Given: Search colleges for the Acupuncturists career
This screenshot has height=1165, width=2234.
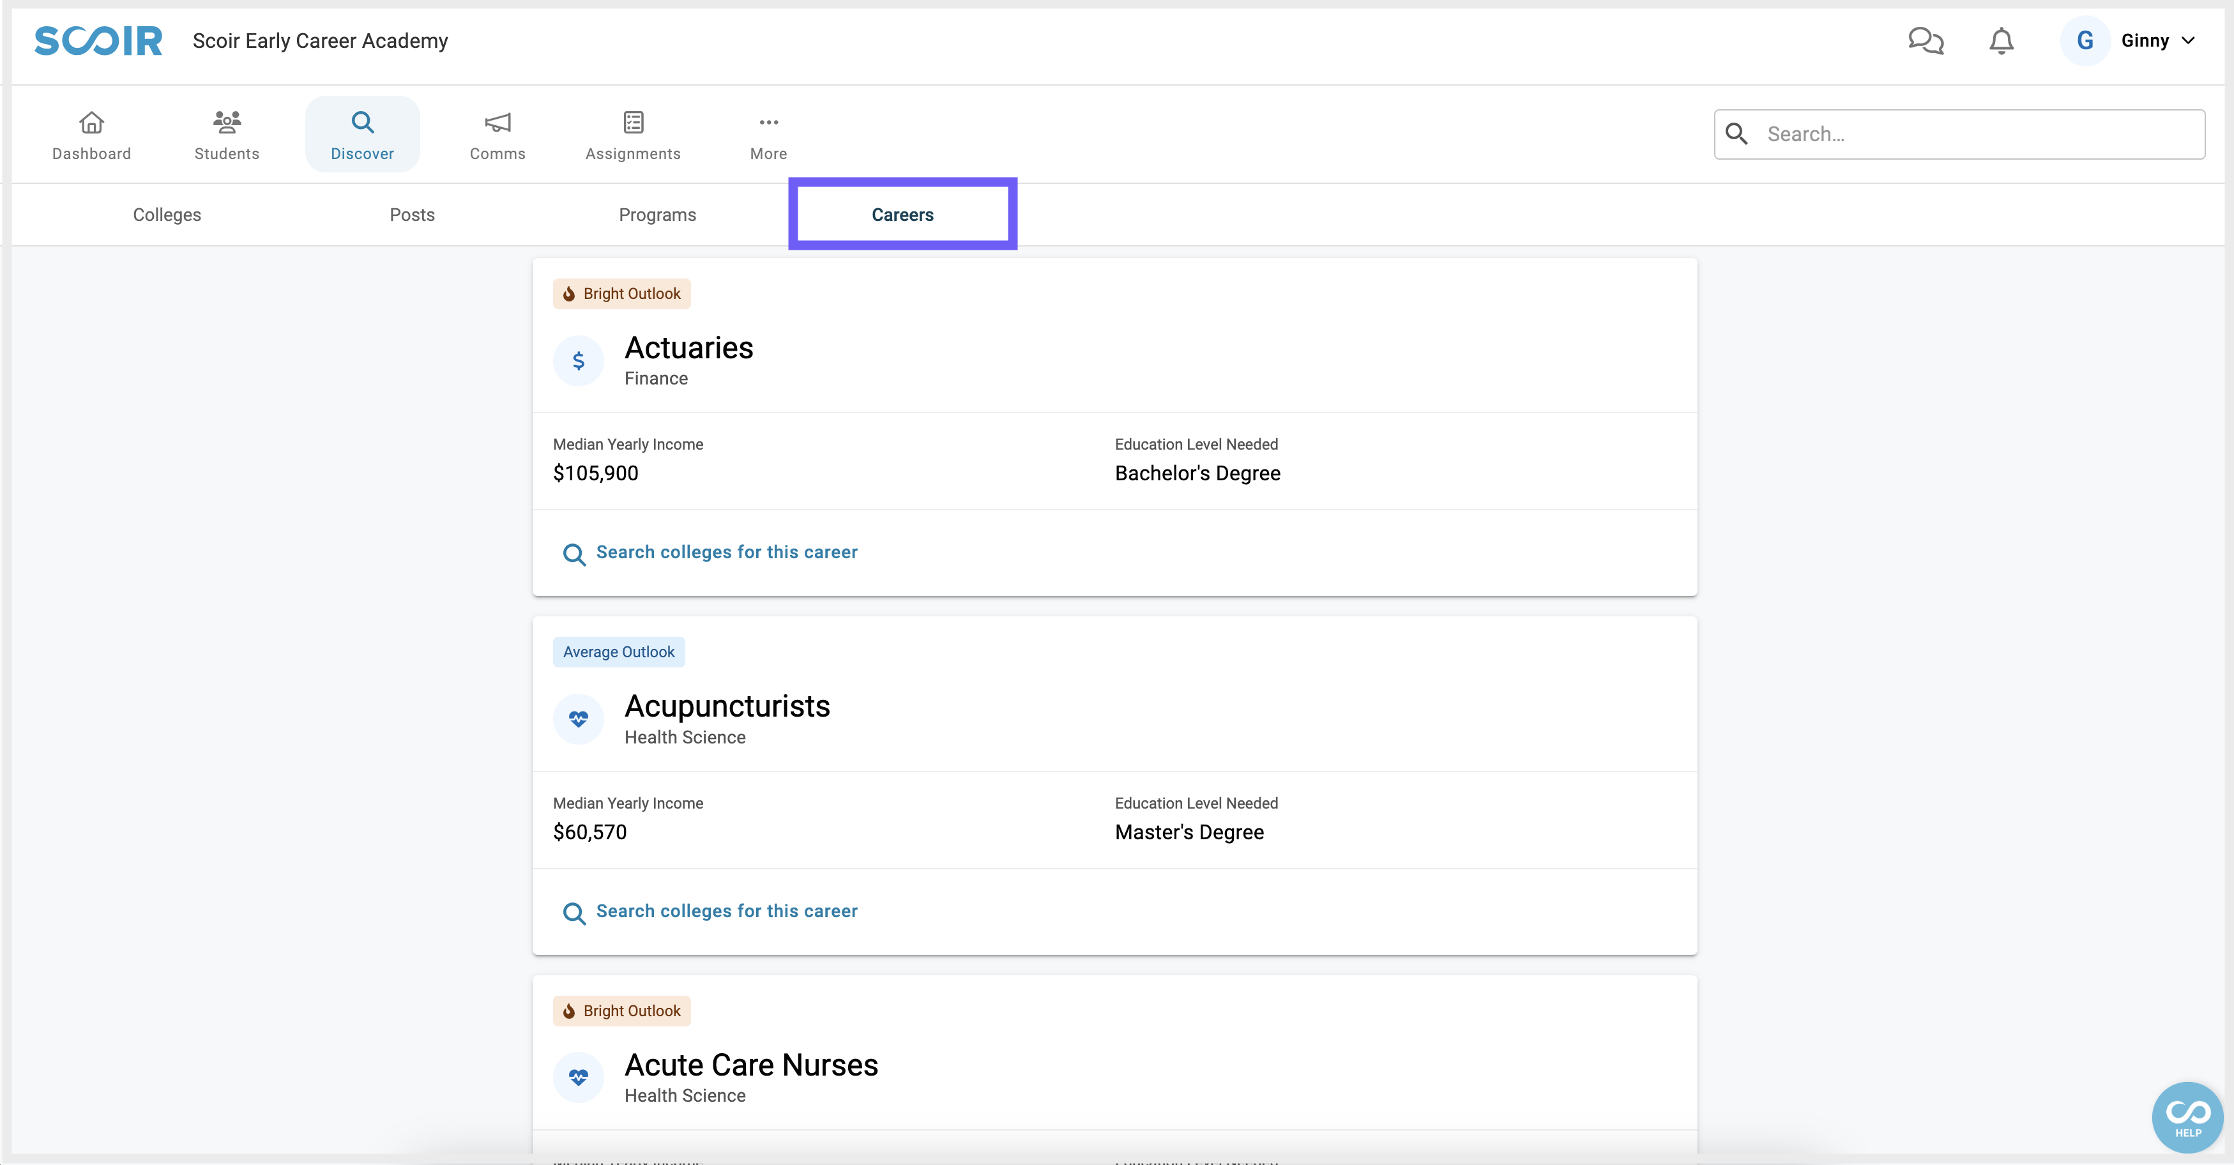Looking at the screenshot, I should pos(726,911).
